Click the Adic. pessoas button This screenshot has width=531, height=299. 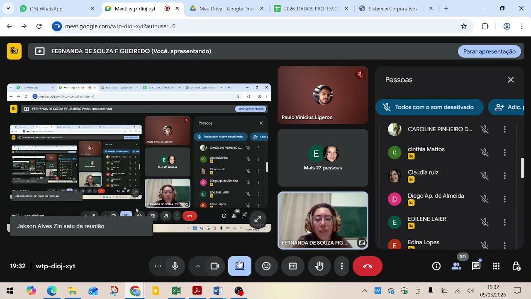pos(507,107)
